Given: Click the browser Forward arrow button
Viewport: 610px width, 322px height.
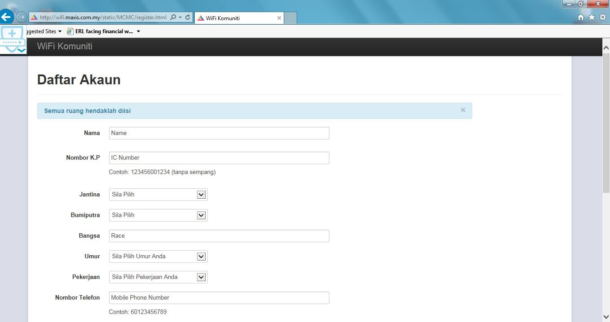Looking at the screenshot, I should (x=21, y=17).
